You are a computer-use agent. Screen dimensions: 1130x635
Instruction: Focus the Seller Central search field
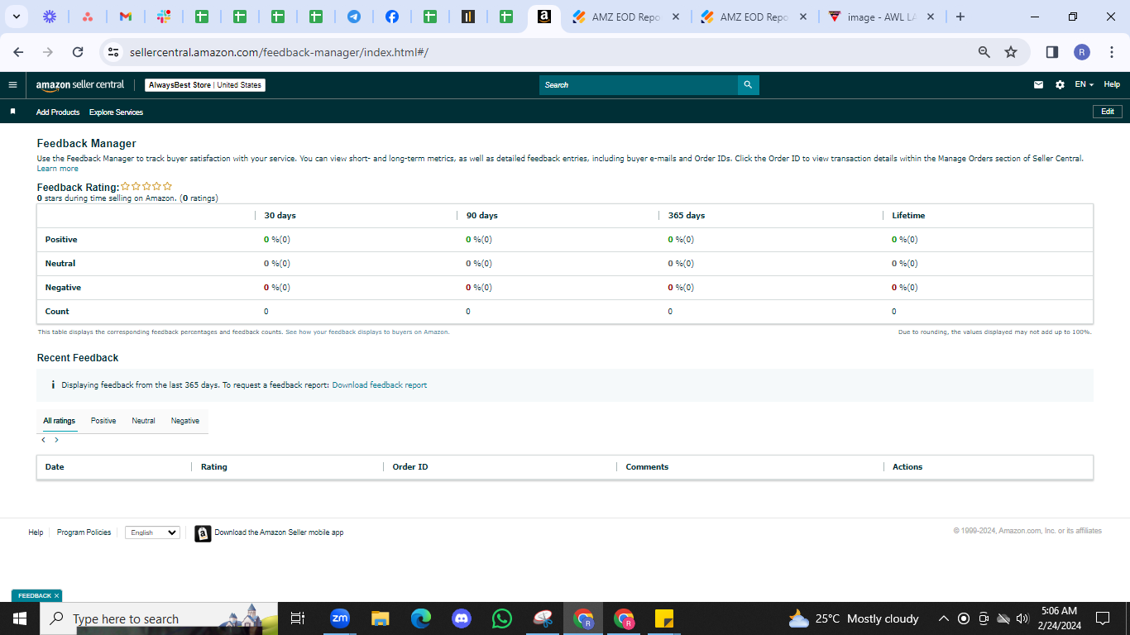coord(639,85)
